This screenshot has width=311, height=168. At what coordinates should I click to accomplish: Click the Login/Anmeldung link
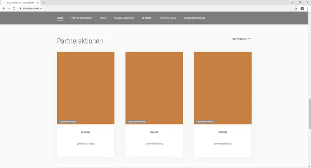[195, 18]
